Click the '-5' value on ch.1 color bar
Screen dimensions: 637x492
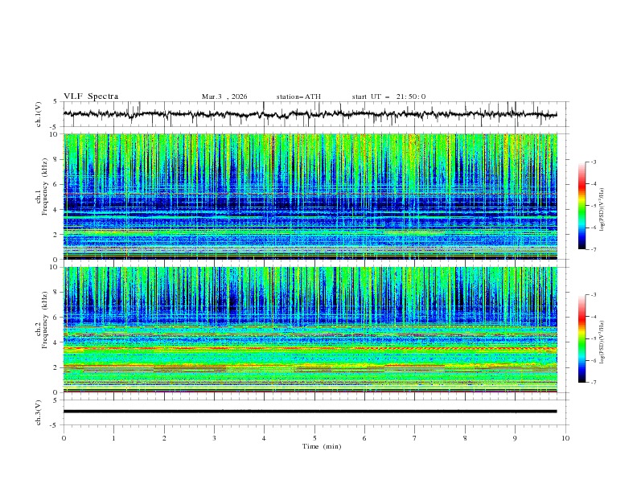pos(593,206)
